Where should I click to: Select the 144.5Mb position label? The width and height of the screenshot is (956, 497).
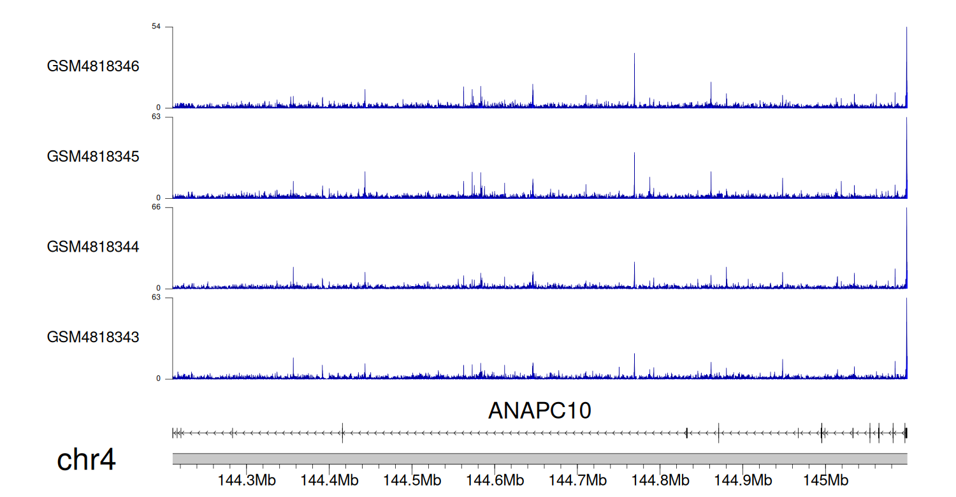[x=412, y=480]
